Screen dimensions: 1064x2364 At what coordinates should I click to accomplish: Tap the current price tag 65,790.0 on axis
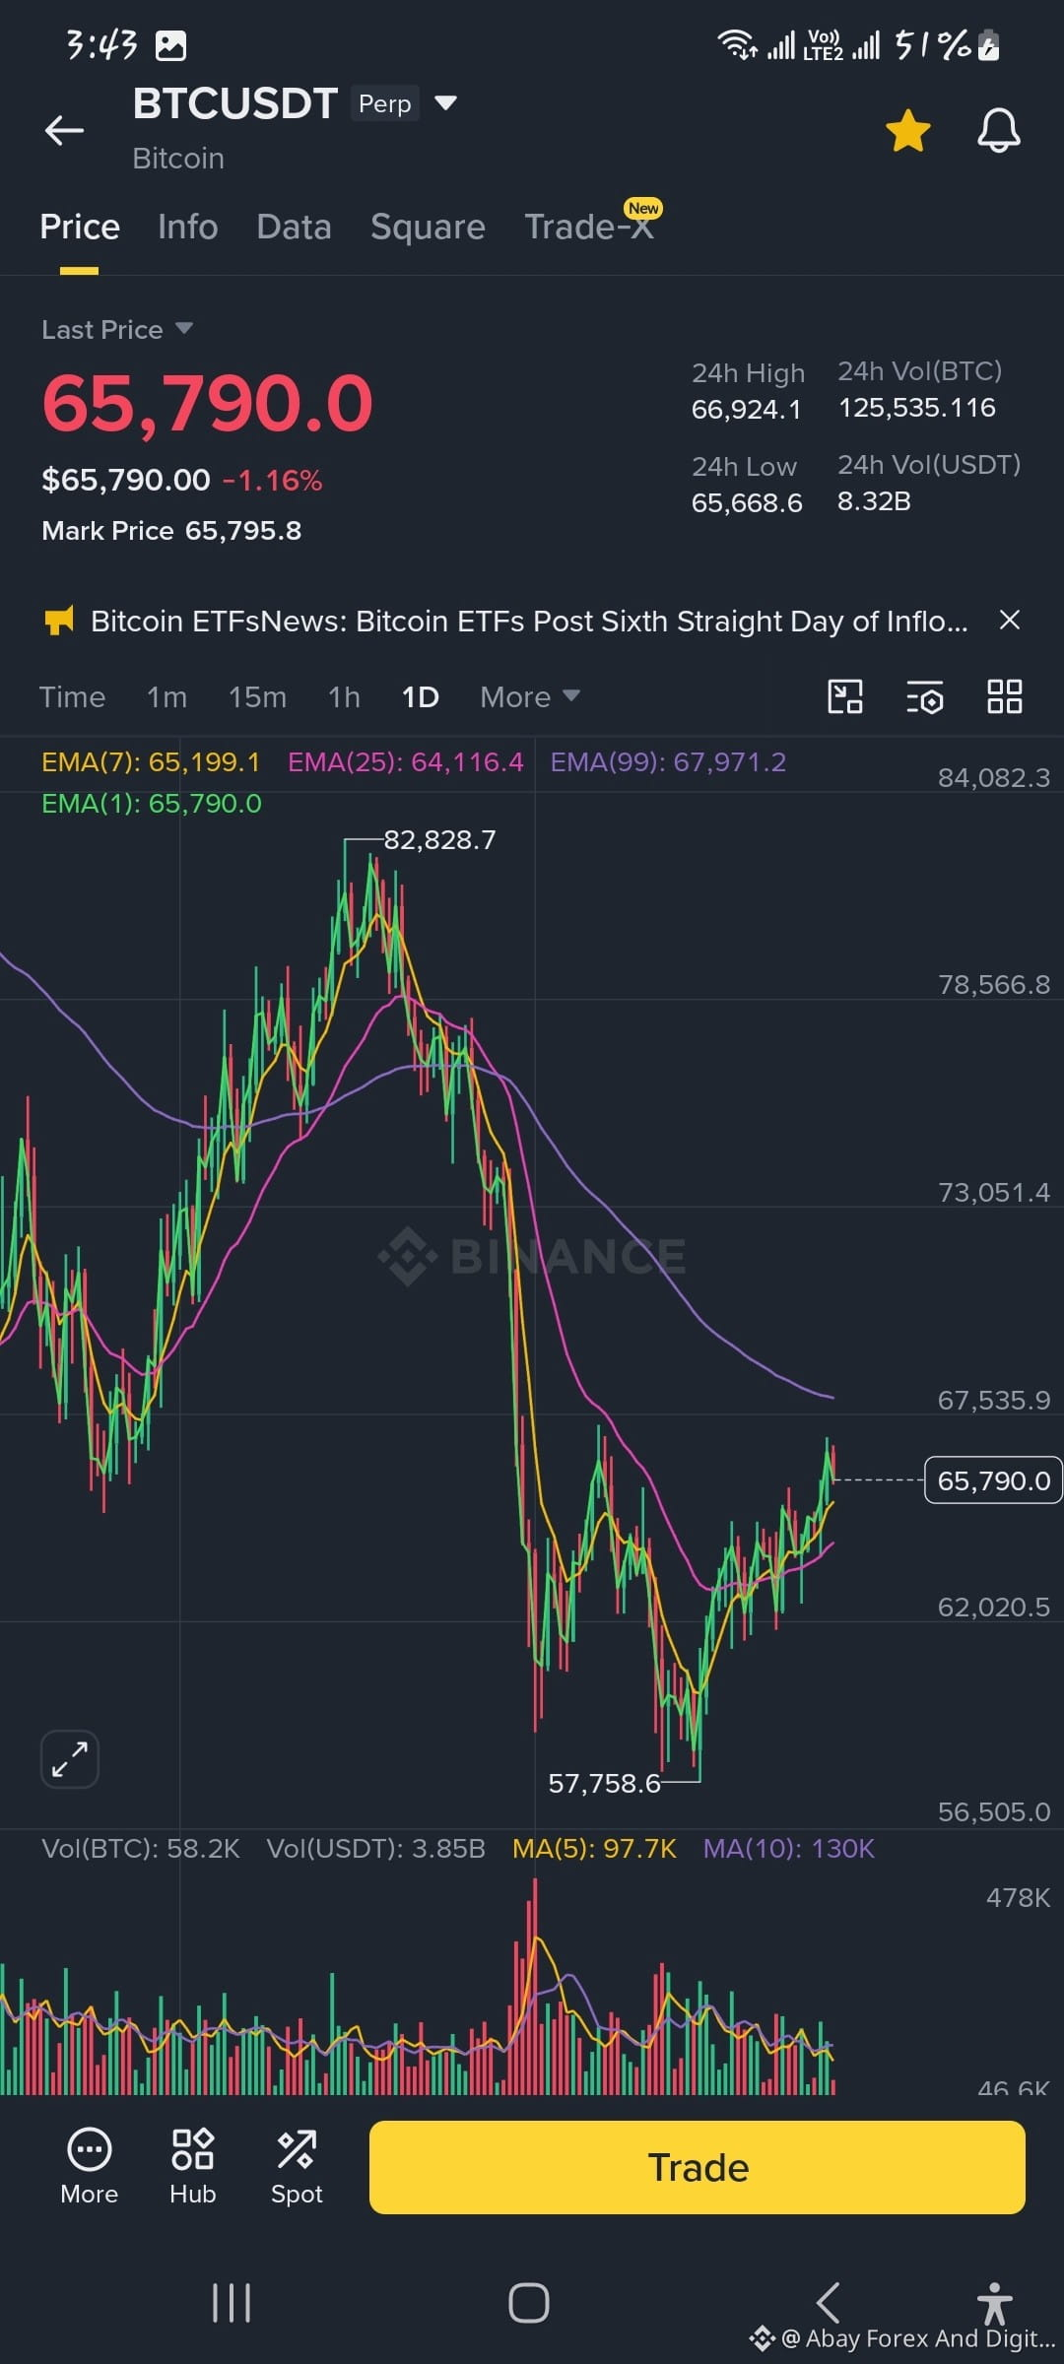(x=993, y=1479)
